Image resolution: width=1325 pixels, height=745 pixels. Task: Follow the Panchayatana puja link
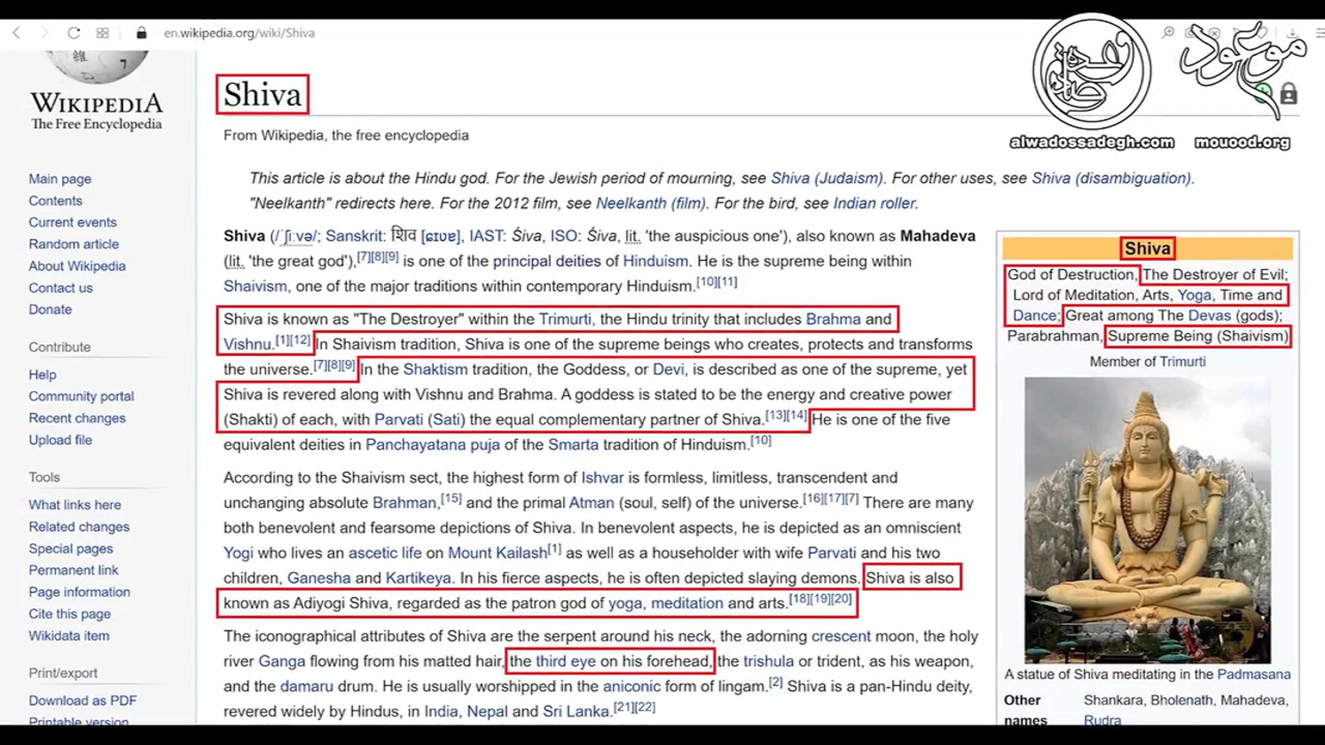[x=432, y=445]
